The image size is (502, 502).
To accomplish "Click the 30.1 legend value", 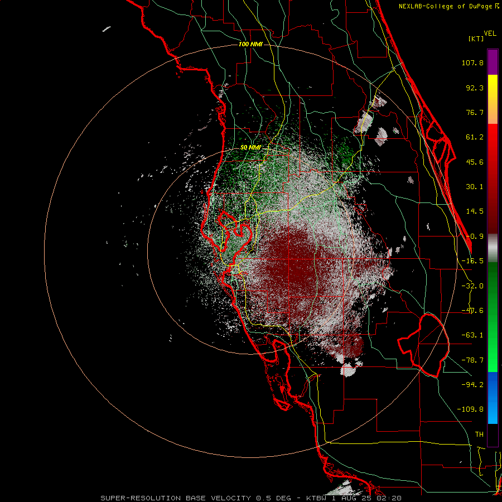I will 475,187.
